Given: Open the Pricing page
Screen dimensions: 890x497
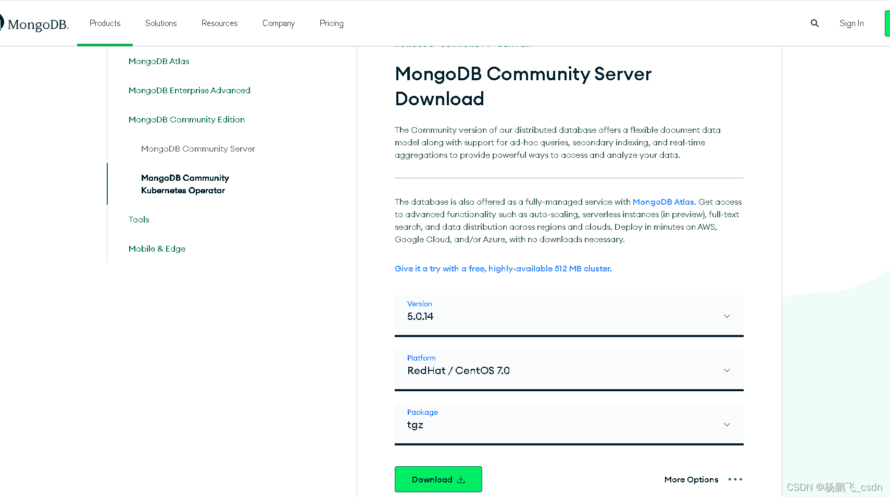Looking at the screenshot, I should (x=331, y=23).
